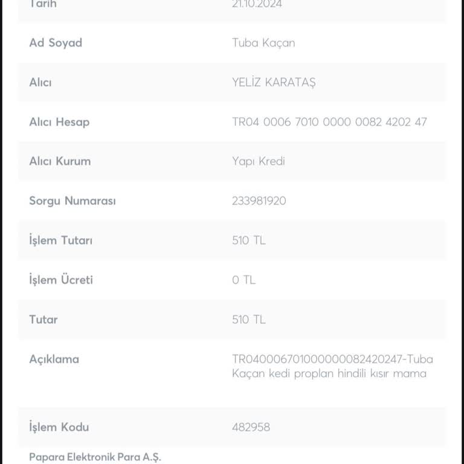Click the date value 21.10.2024

pos(257,4)
